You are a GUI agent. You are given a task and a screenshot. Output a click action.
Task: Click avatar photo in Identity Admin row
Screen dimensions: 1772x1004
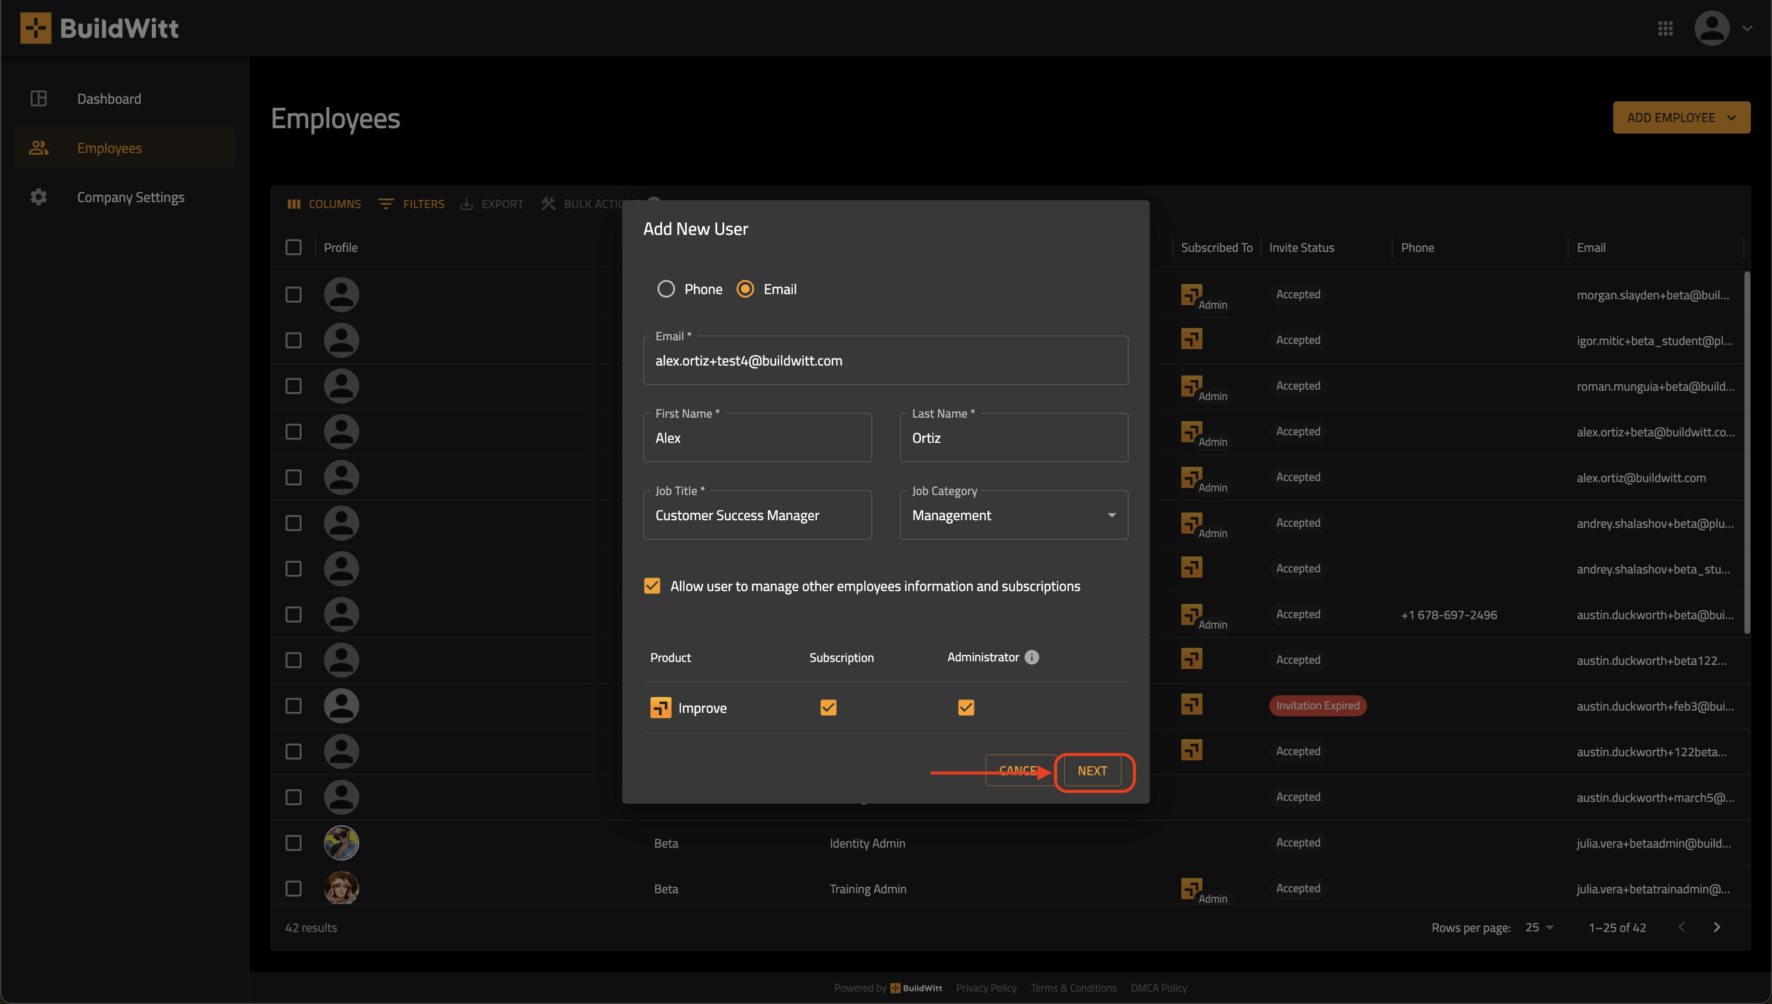click(342, 843)
